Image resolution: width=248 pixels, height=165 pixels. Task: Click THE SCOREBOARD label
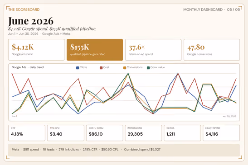point(24,9)
